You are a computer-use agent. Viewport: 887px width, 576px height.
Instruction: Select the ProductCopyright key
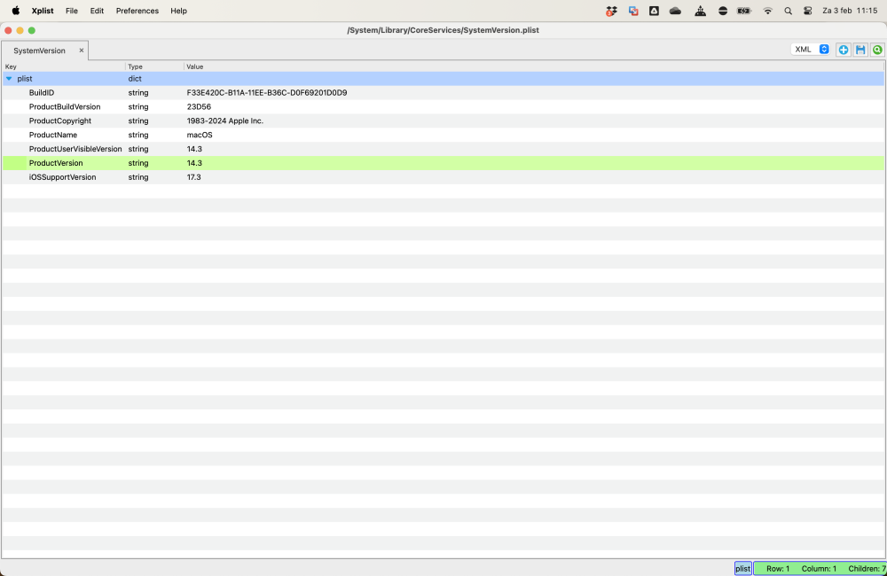60,121
